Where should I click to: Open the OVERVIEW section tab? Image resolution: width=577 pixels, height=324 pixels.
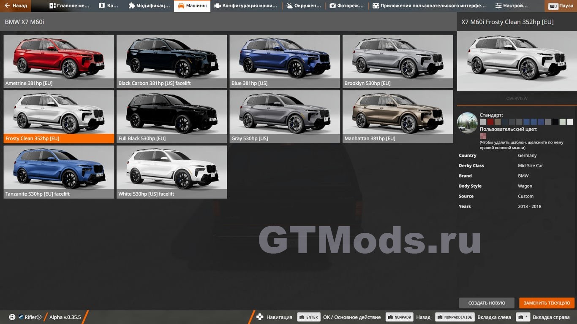click(517, 98)
